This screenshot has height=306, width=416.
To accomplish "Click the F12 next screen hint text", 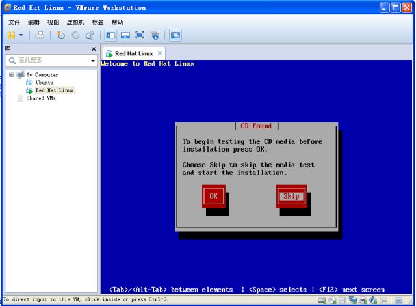I will click(352, 290).
